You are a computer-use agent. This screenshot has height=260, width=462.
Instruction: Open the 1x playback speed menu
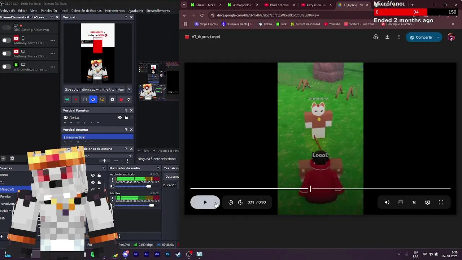[x=414, y=202]
